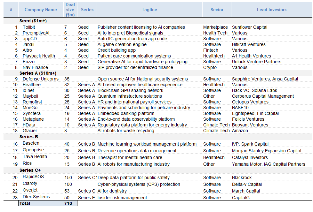Click the 'Tagline' column header
Image resolution: width=313 pixels, height=212 pixels.
click(149, 10)
